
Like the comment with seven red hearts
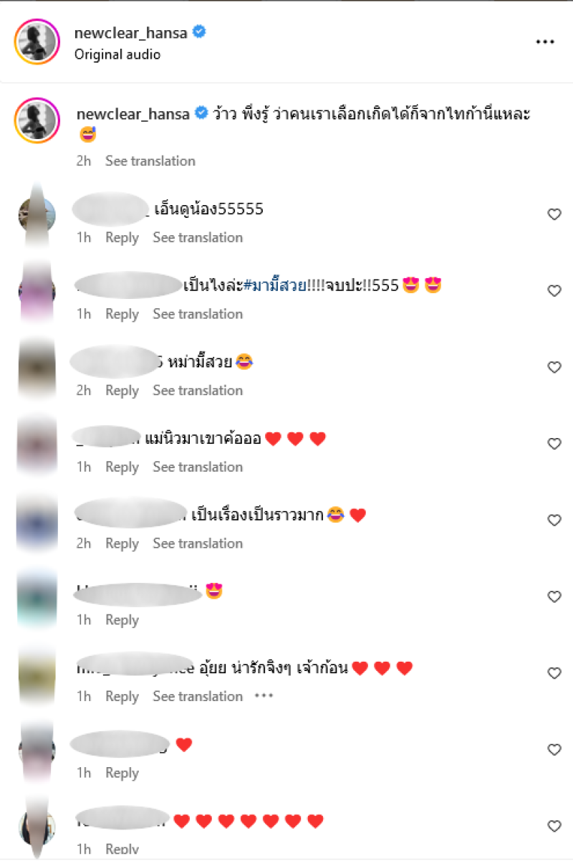coord(554,826)
